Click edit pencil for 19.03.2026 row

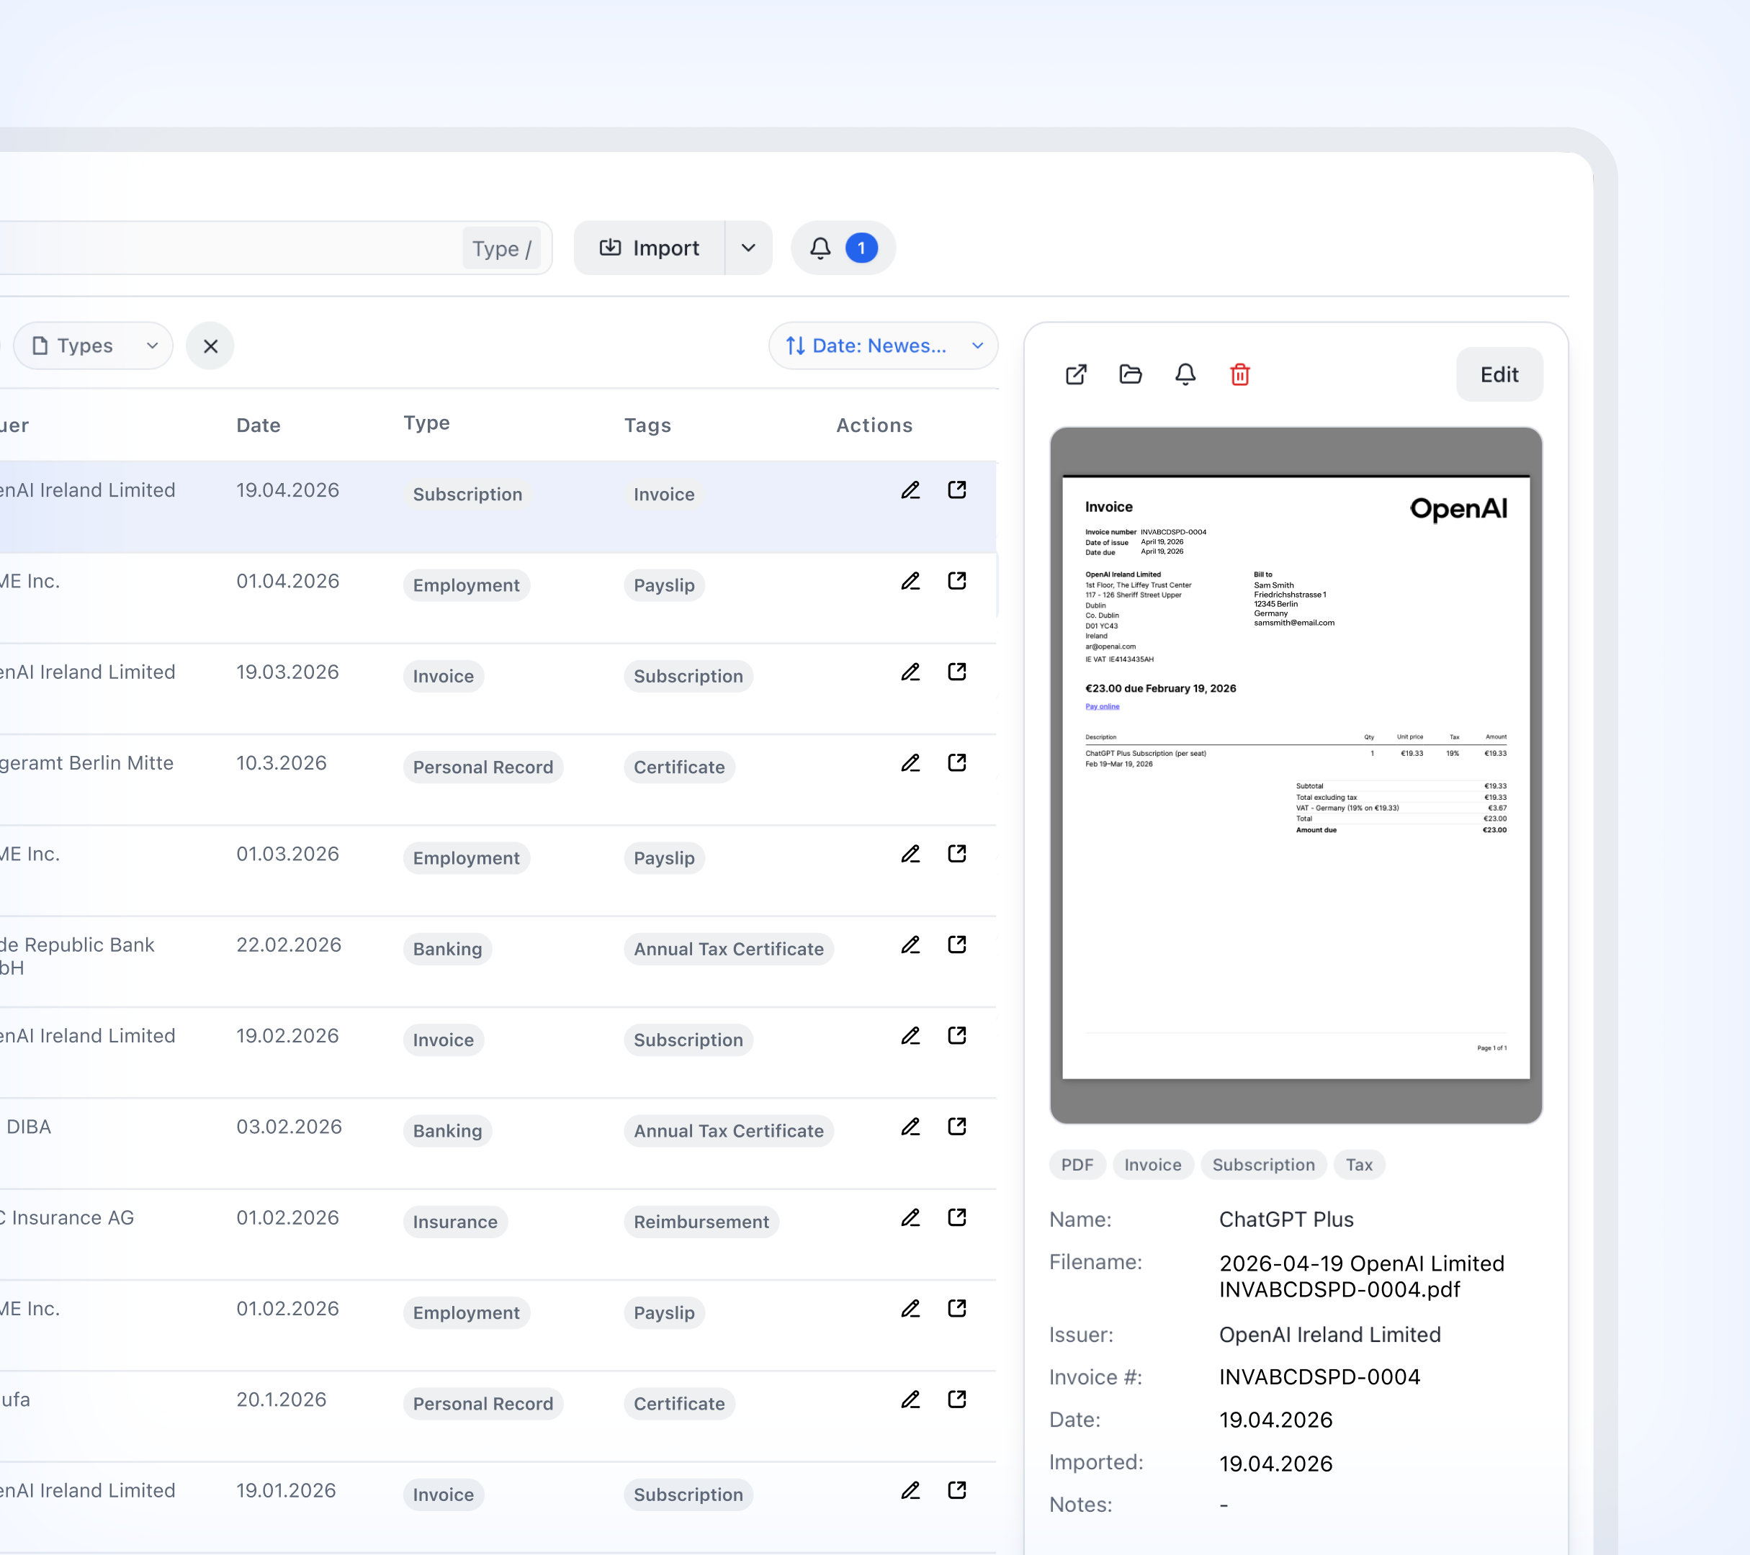[x=910, y=672]
